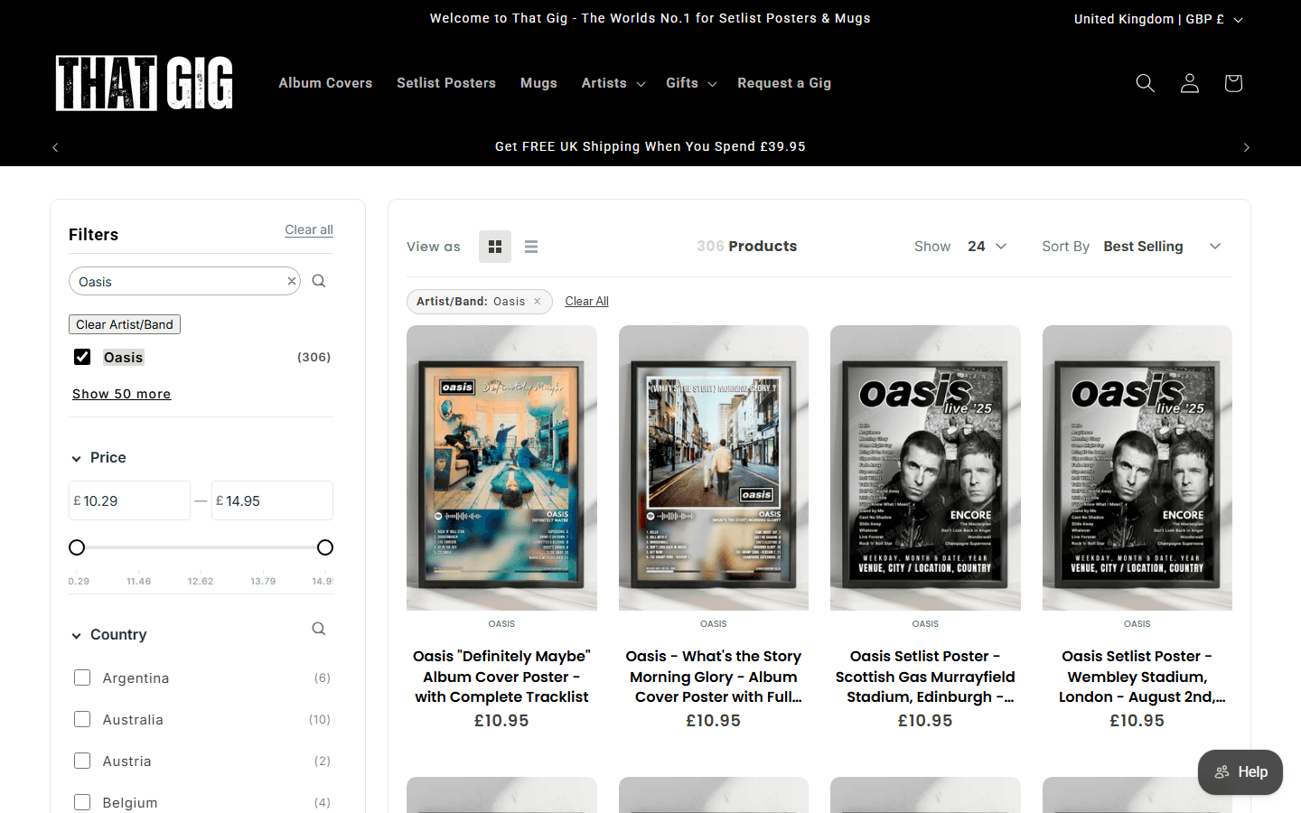This screenshot has height=813, width=1301.
Task: Expand the Gifts menu dropdown
Action: click(x=691, y=83)
